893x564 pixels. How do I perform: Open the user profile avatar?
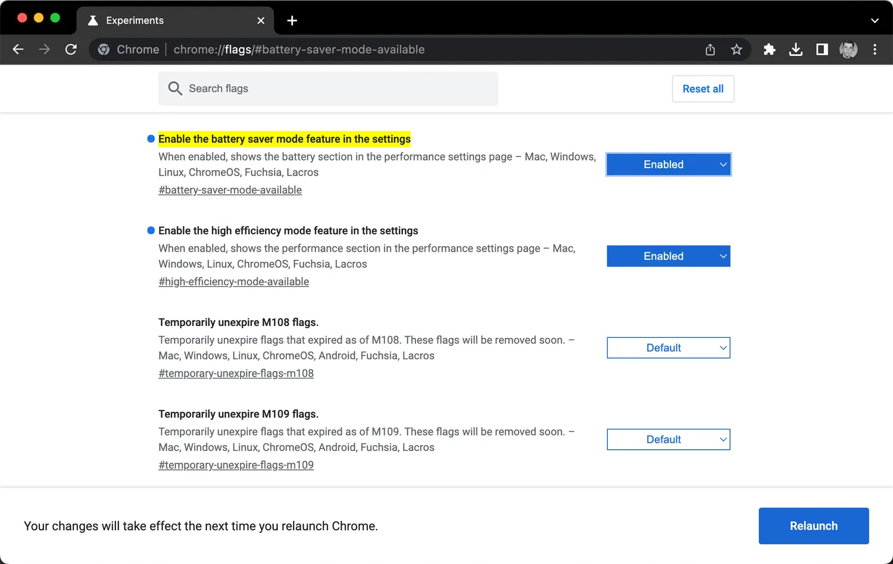848,49
